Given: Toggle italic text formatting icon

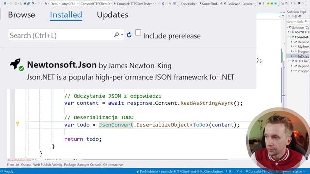Looking at the screenshot, I should (x=263, y=4).
